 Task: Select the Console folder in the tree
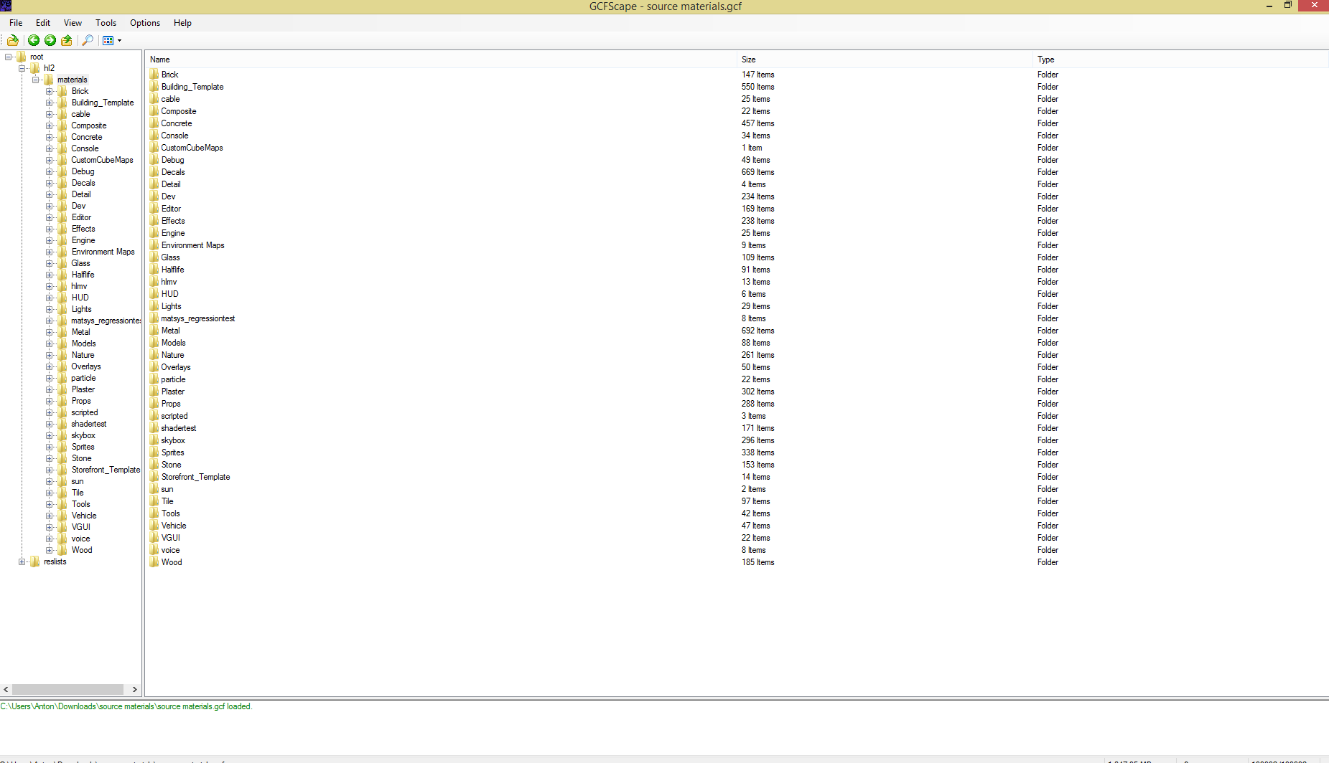[x=85, y=148]
